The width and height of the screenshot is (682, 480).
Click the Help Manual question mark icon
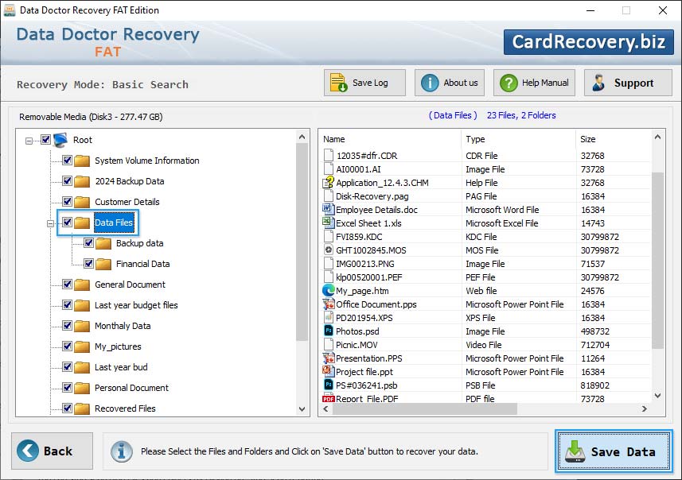509,83
